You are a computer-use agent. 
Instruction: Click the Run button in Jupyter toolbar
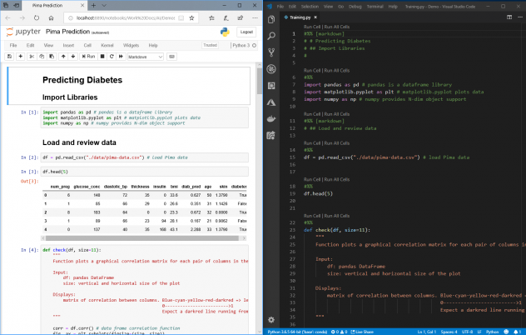click(x=88, y=56)
